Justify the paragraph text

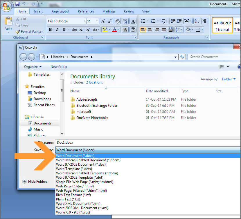tap(163, 30)
